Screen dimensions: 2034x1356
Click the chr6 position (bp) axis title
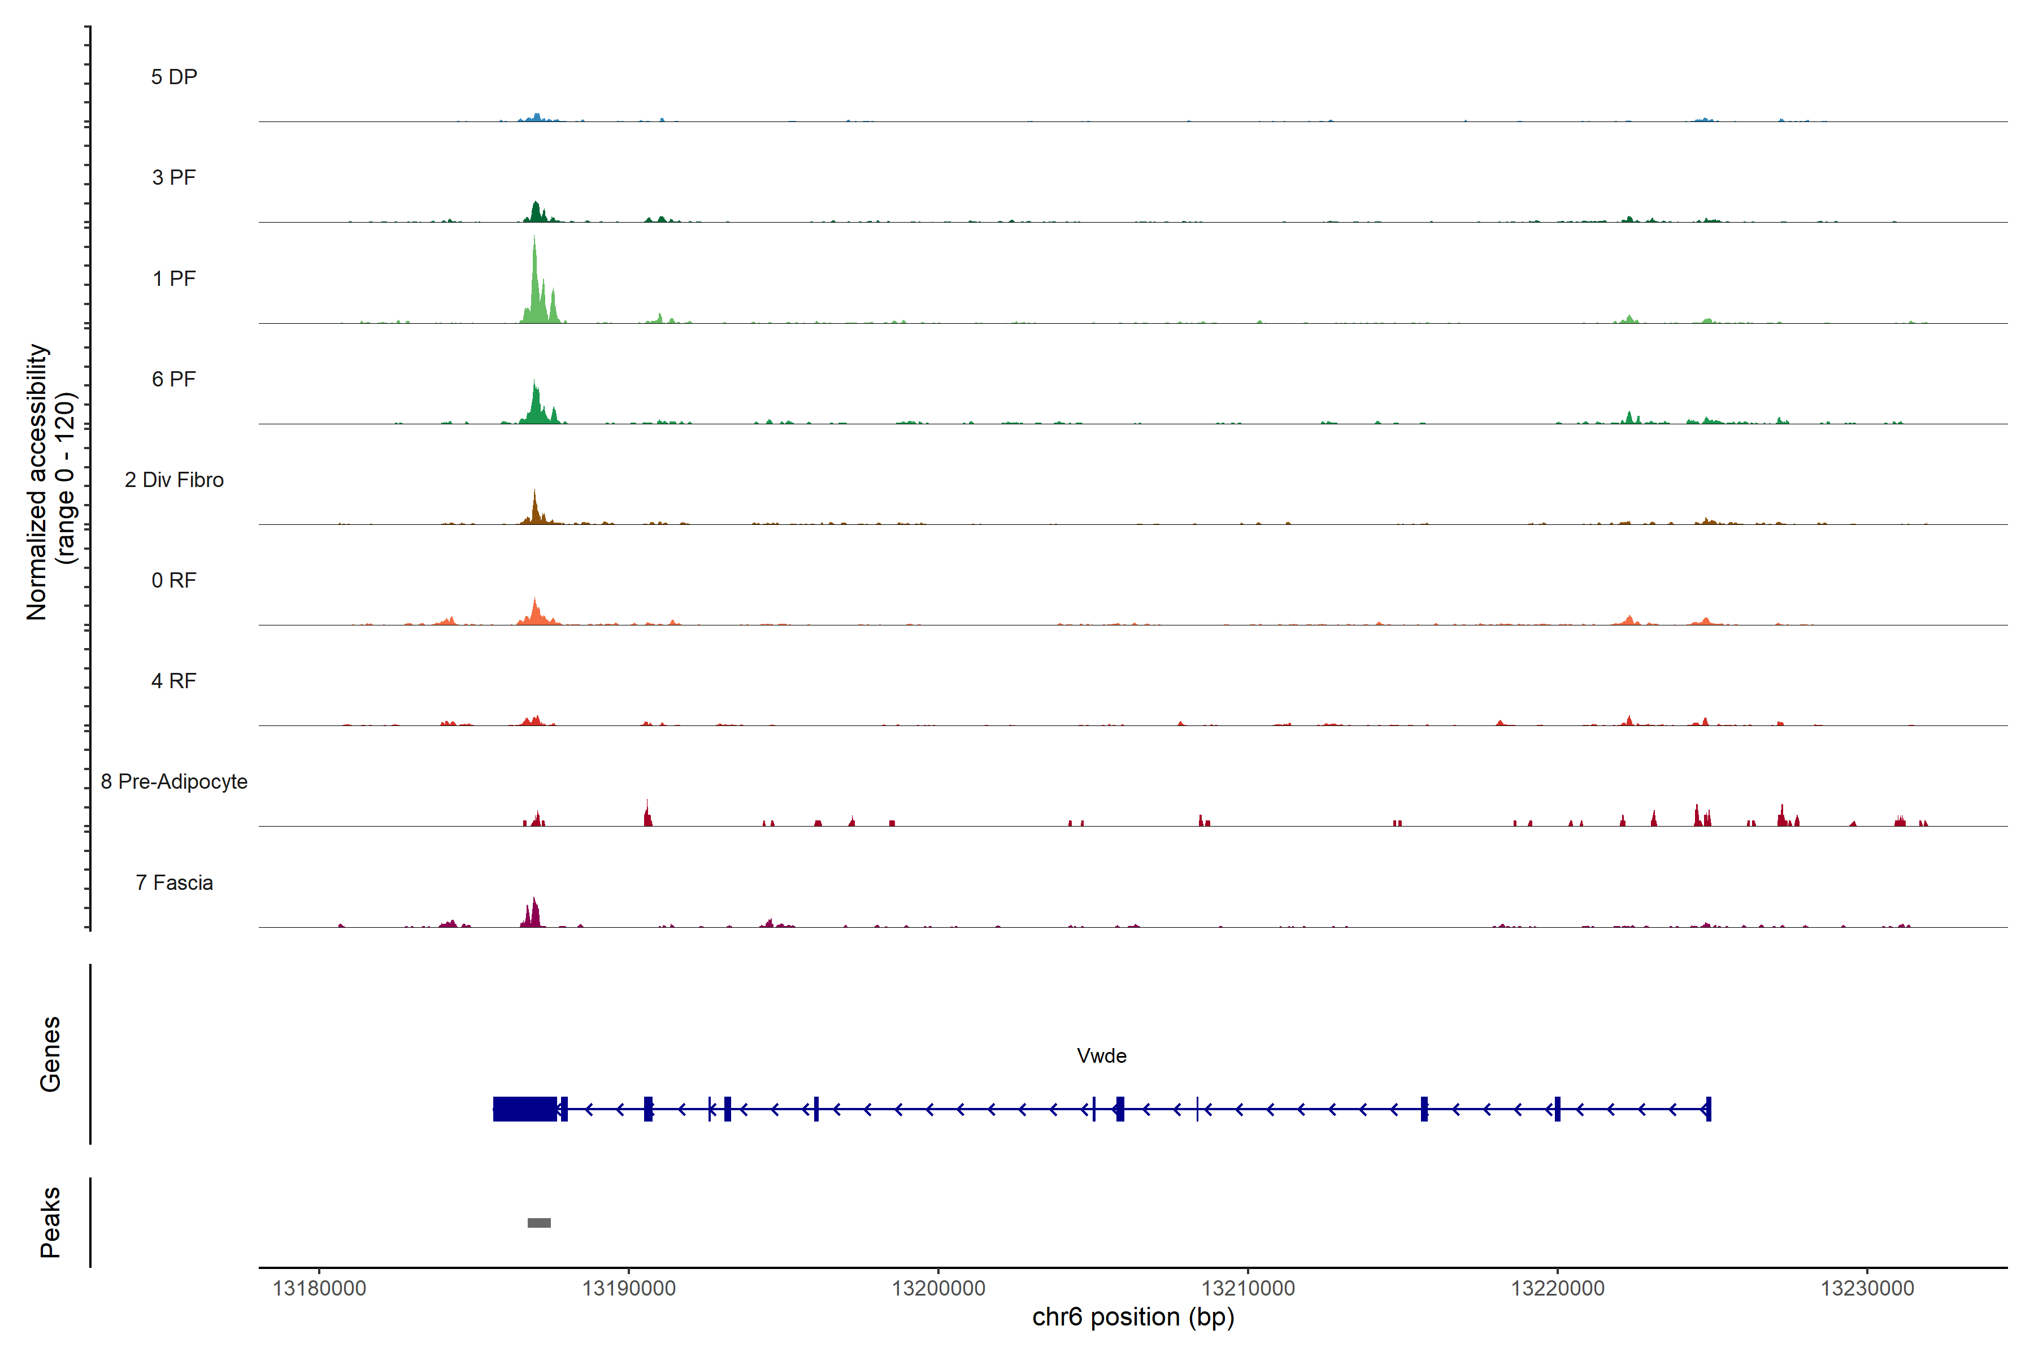pos(1133,1317)
